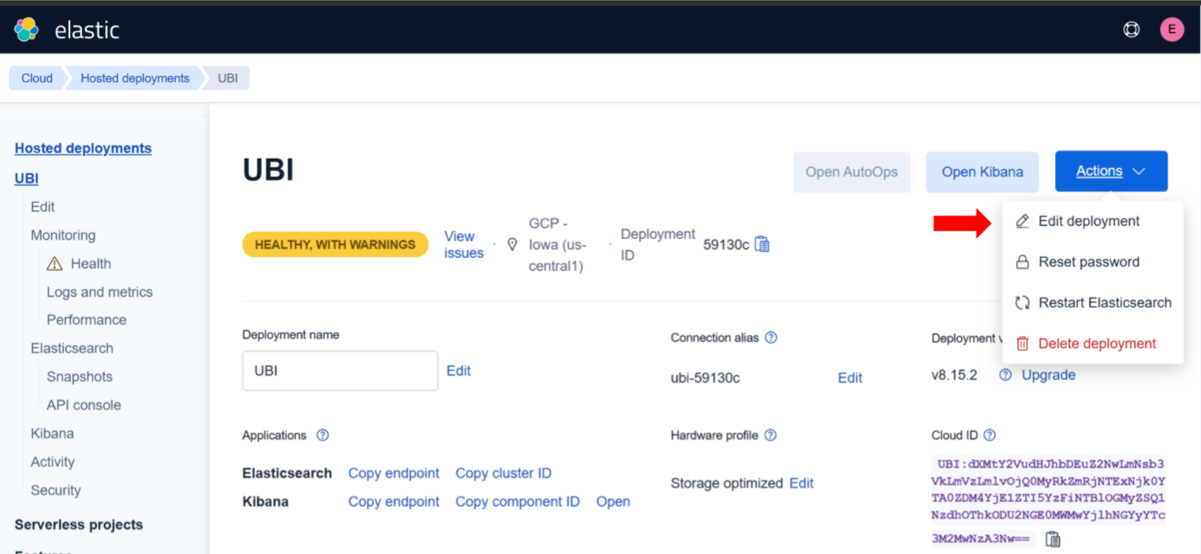Click the Kibana Open link
Viewport: 1201px width, 554px height.
click(x=613, y=502)
